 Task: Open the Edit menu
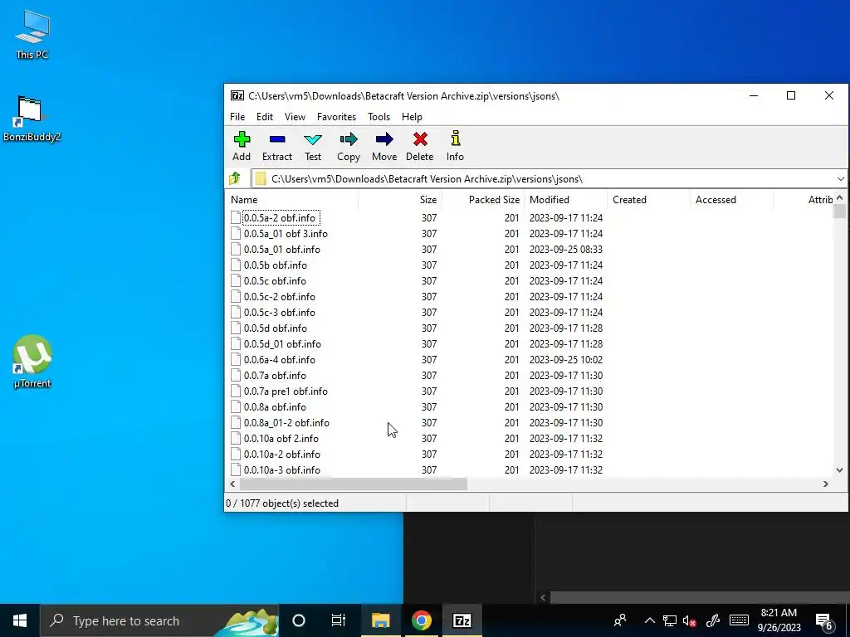(x=265, y=117)
